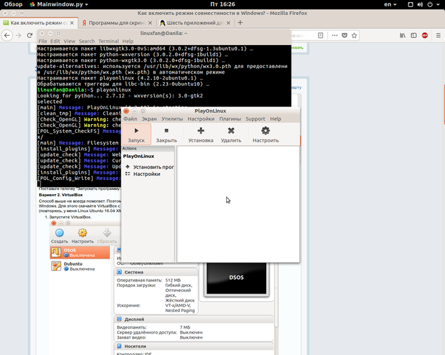Toggle Firefox sidebar icon

click(x=414, y=36)
